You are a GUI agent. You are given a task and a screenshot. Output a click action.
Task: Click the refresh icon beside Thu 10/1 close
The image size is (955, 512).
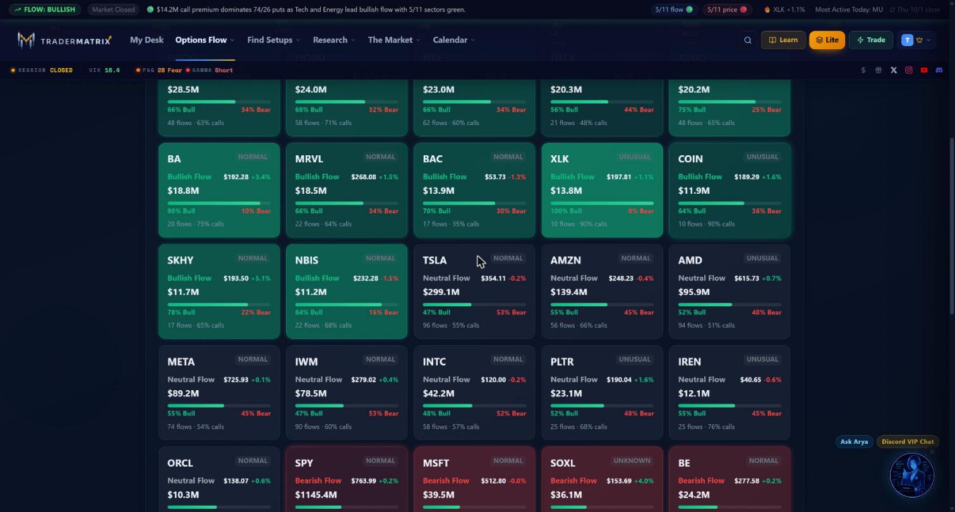(892, 9)
